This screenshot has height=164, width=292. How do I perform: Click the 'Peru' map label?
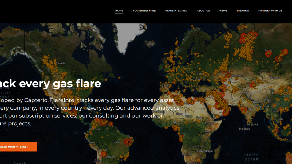(x=92, y=143)
